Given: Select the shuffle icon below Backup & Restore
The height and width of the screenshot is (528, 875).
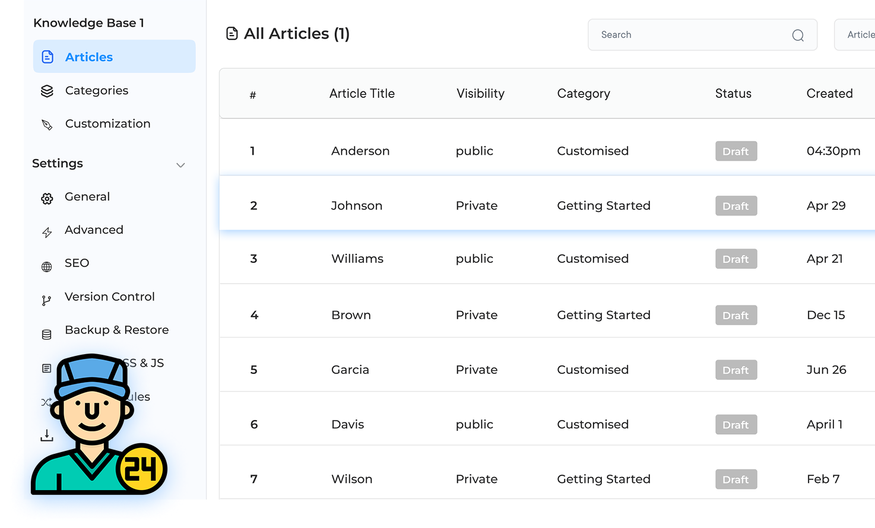Looking at the screenshot, I should coord(47,402).
